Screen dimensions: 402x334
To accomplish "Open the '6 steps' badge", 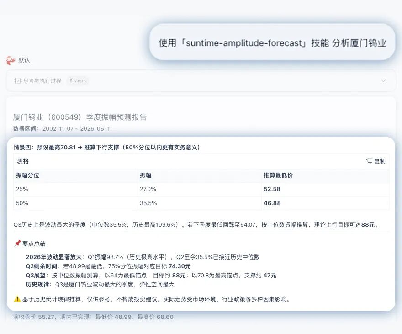I will pos(78,81).
